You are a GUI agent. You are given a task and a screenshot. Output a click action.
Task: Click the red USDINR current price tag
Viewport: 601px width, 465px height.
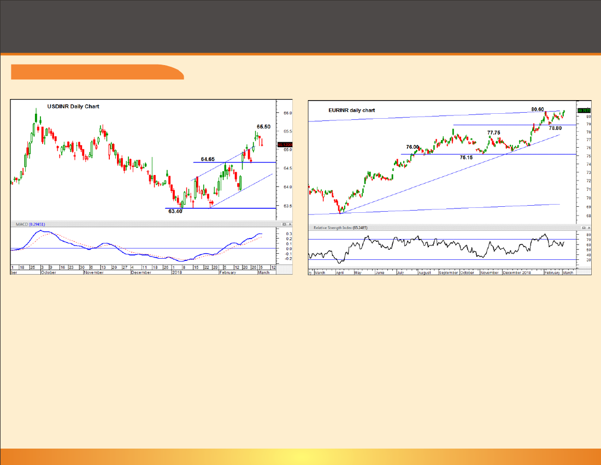[284, 145]
